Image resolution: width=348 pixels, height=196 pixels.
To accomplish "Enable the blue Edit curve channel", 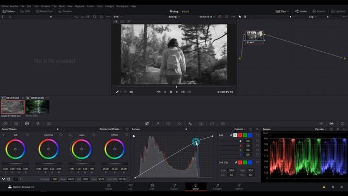I will pyautogui.click(x=250, y=135).
